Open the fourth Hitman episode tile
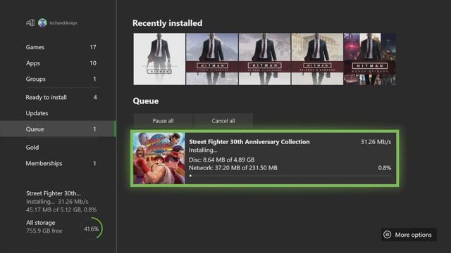 pos(317,59)
